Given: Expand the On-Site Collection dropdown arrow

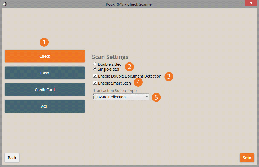Looking at the screenshot, I should 147,97.
